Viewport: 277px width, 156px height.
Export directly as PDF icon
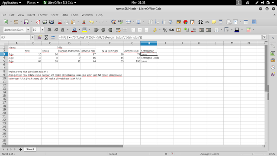point(38,22)
